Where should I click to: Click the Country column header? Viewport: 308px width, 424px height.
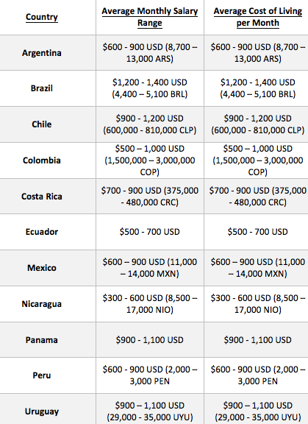pos(42,17)
